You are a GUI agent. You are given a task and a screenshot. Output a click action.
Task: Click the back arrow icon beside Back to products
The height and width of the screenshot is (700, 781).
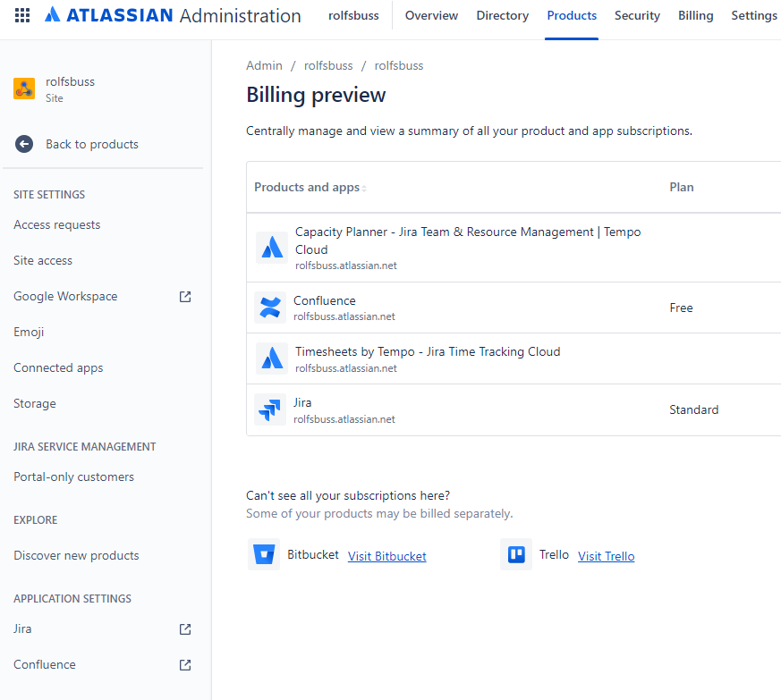click(x=24, y=144)
